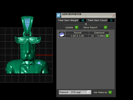Click the 1.00 X 1.00 size cell
The image size is (133, 100).
(77, 36)
